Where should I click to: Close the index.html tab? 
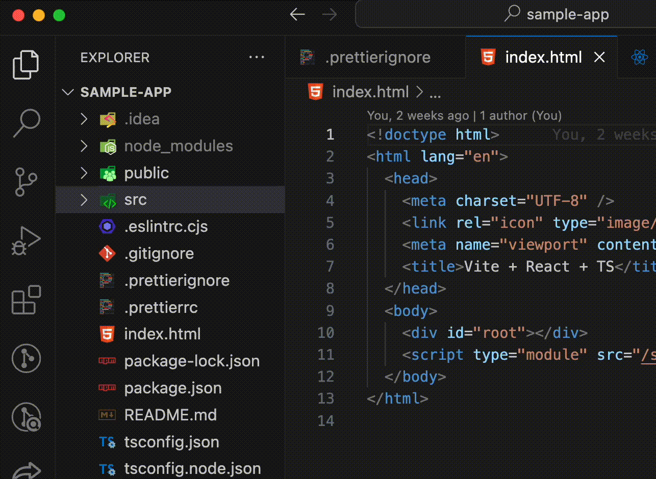(599, 57)
